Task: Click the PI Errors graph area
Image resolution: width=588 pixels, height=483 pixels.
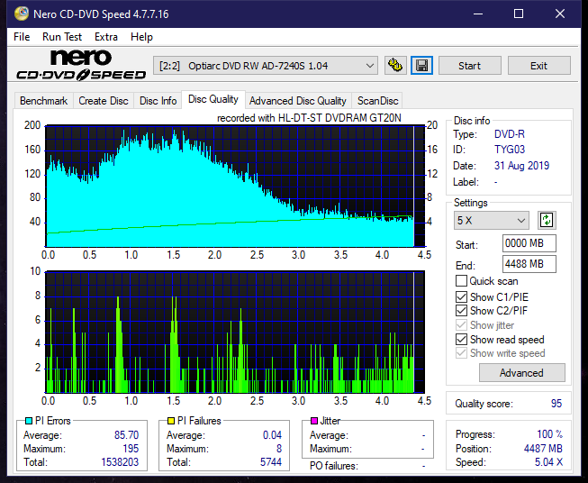Action: (235, 187)
